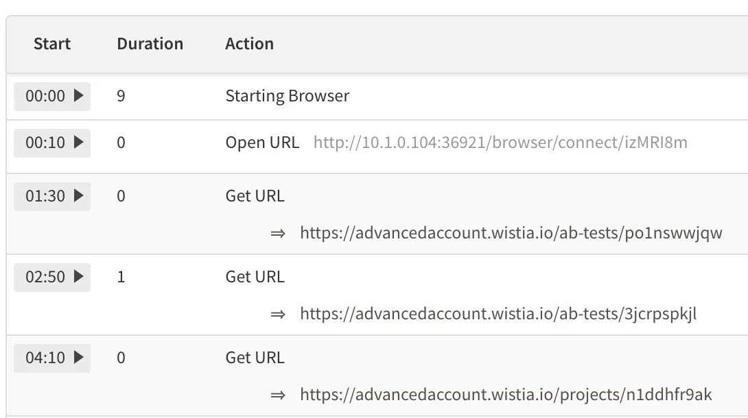Start playback from the 04:10 timestamp

tap(53, 358)
